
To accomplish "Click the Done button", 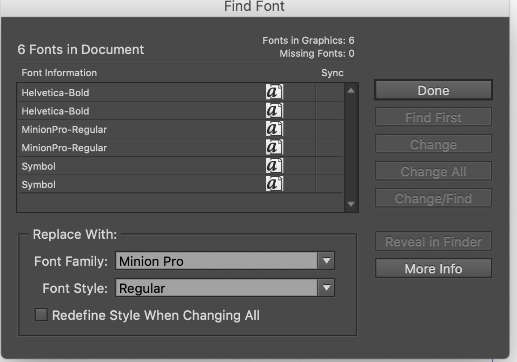I will pos(433,90).
